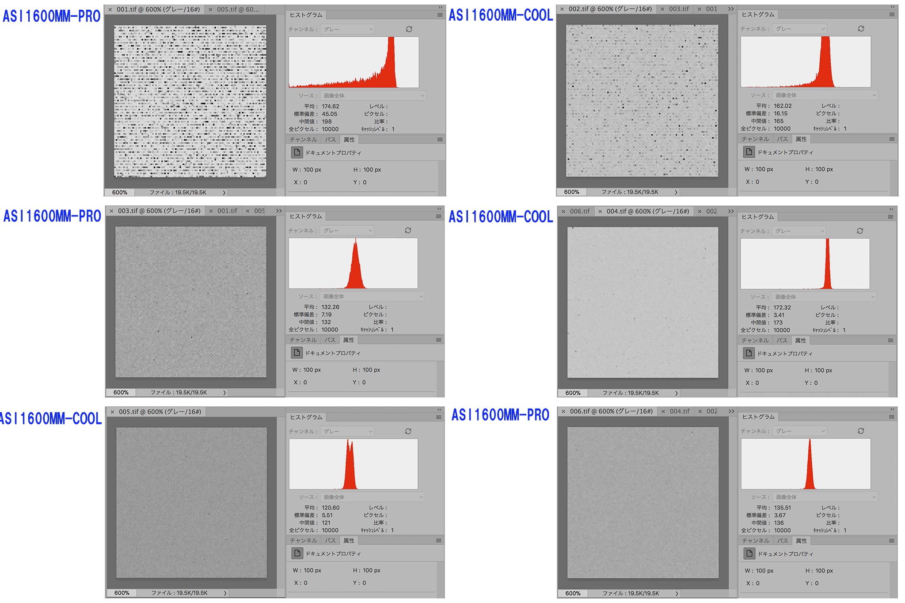Expand channel dropdown in the 006.tif window

click(800, 431)
